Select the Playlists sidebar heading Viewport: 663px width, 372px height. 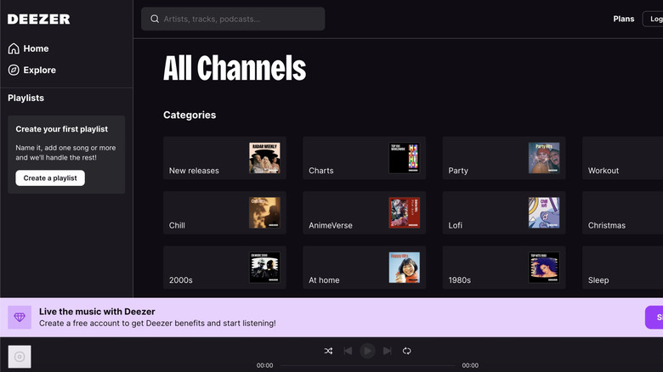tap(25, 98)
